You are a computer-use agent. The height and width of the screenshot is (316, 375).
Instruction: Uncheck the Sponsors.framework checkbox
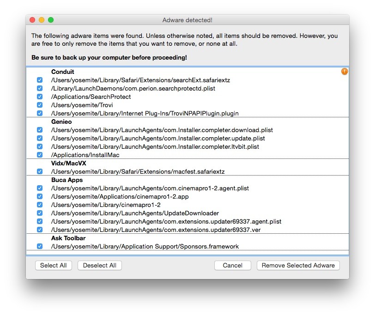40,247
